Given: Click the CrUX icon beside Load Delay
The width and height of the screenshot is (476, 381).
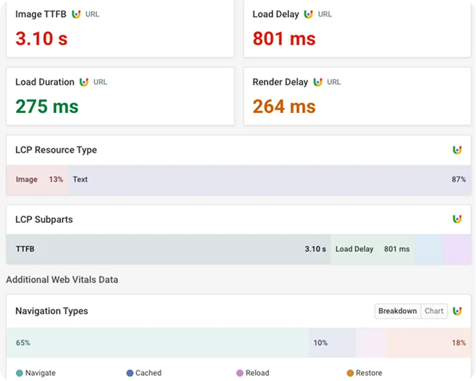Looking at the screenshot, I should click(x=308, y=14).
